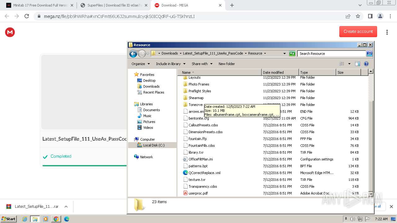The height and width of the screenshot is (223, 397).
Task: Open downloaded rar item options arrow
Action: (x=66, y=207)
